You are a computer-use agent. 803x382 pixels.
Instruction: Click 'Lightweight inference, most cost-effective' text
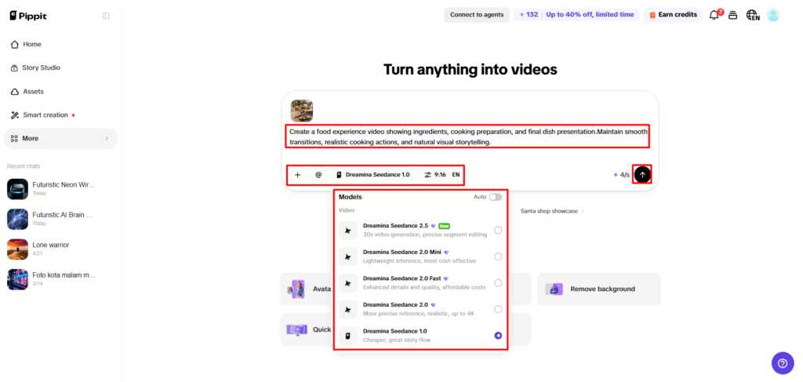(420, 260)
